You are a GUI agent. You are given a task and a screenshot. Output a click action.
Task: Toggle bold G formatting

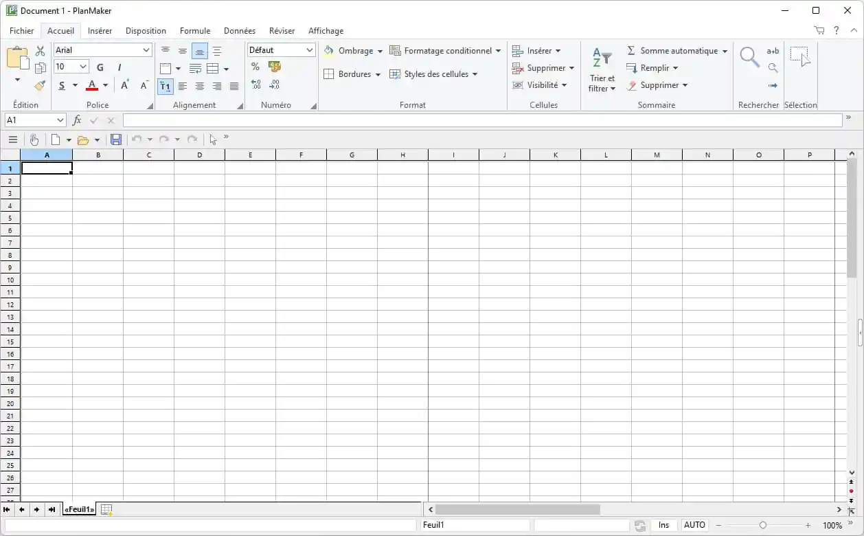coord(100,67)
